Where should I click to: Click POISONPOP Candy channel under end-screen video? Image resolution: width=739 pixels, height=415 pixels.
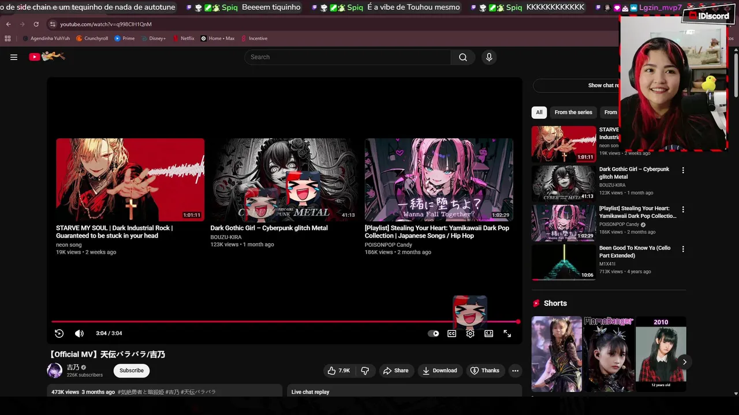(x=389, y=245)
